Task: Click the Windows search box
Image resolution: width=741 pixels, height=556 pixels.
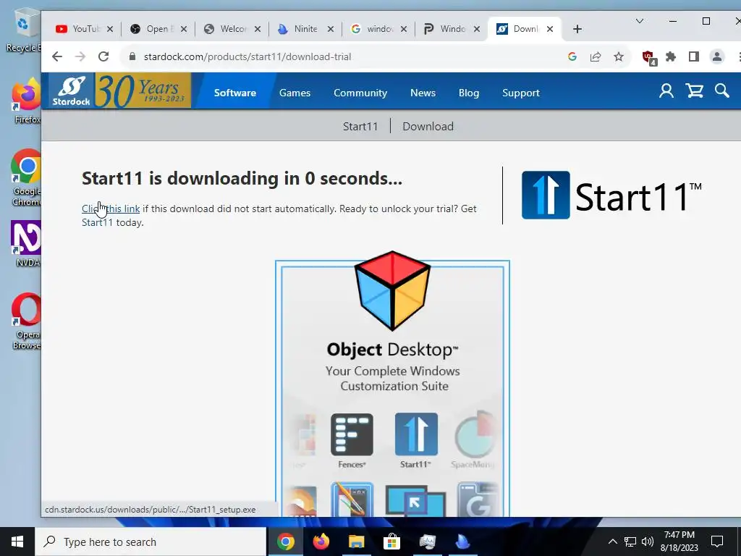Action: (151, 542)
